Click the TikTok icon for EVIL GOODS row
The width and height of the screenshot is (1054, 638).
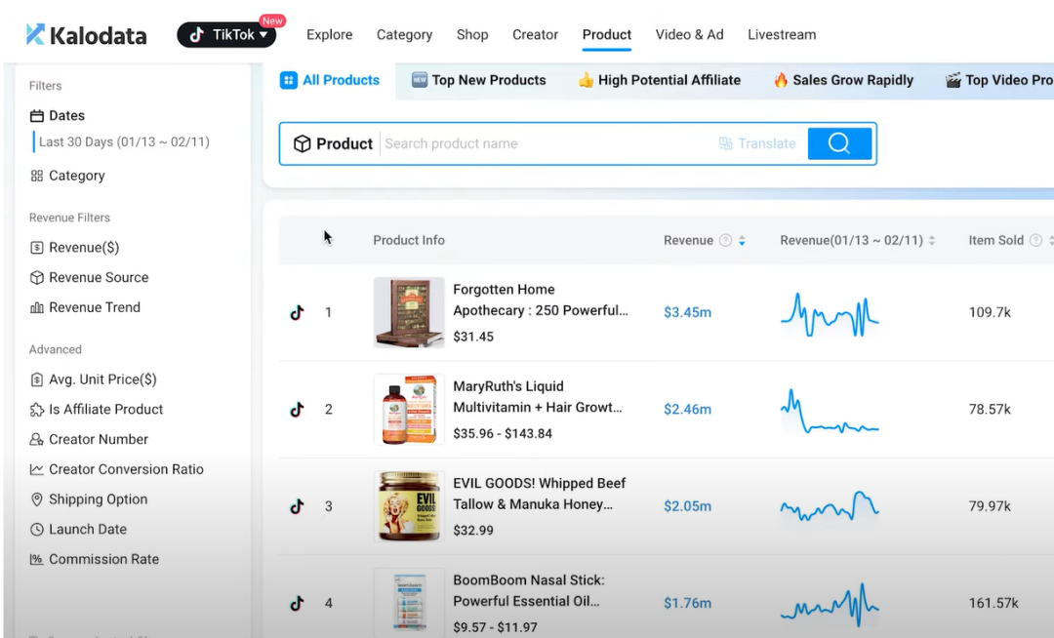tap(297, 506)
